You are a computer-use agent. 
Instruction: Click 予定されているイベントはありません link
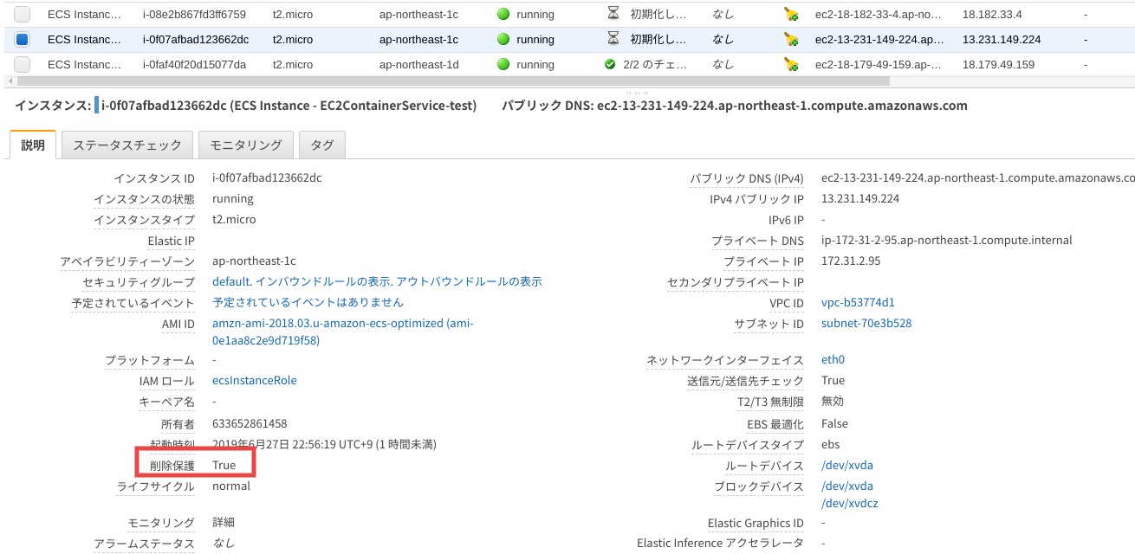308,303
